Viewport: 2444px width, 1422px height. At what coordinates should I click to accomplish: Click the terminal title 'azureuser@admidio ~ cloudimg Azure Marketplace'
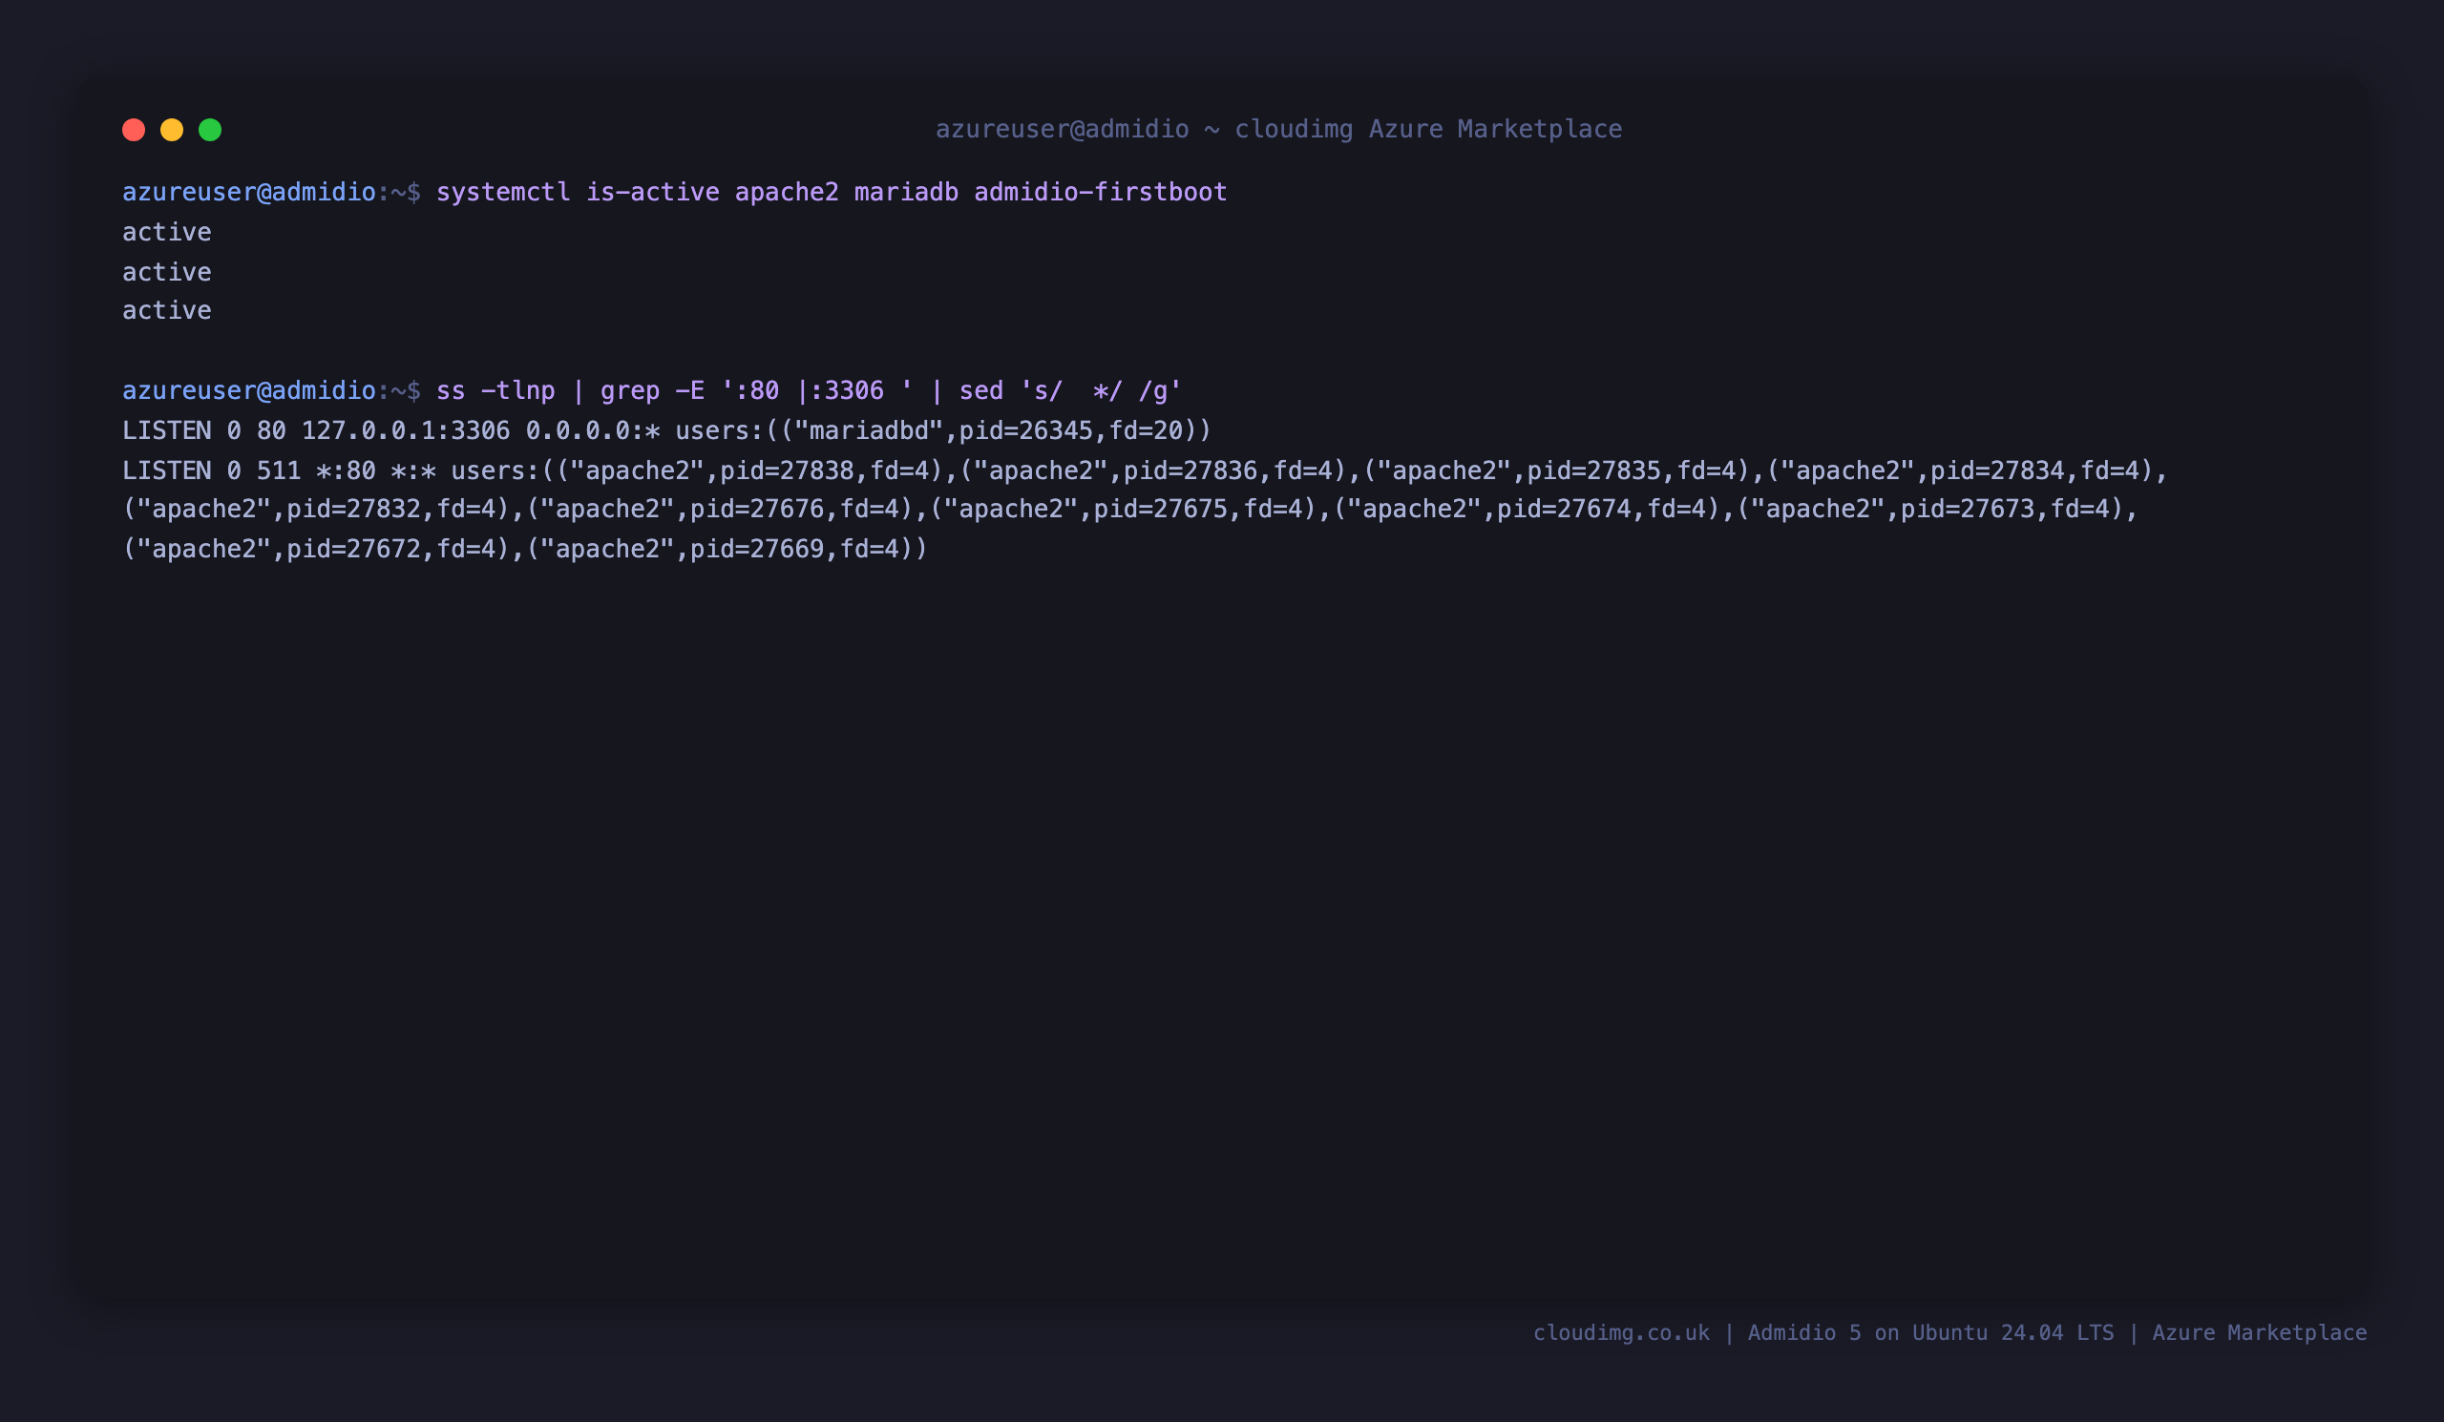click(1278, 129)
